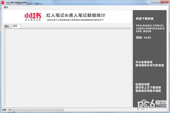Image resolution: width=170 pixels, height=113 pixels.
Task: Click the resize grip in the status bar
Action: pos(167,110)
